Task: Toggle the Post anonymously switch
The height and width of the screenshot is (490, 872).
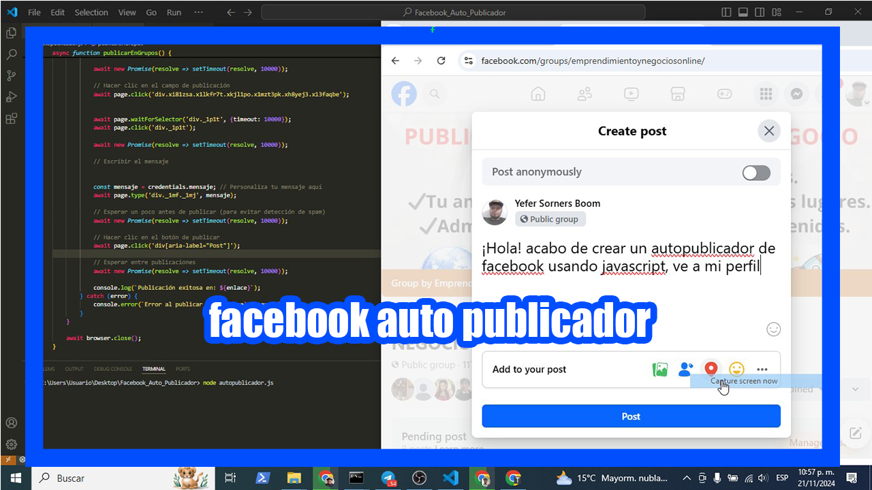Action: pyautogui.click(x=756, y=172)
